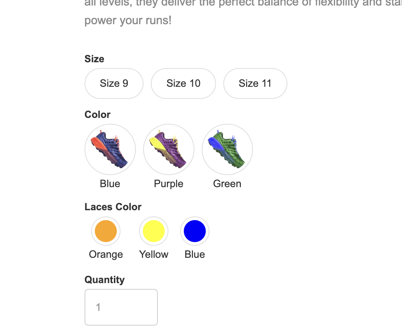
Task: Pick the green shoe thumbnail
Action: pyautogui.click(x=227, y=149)
